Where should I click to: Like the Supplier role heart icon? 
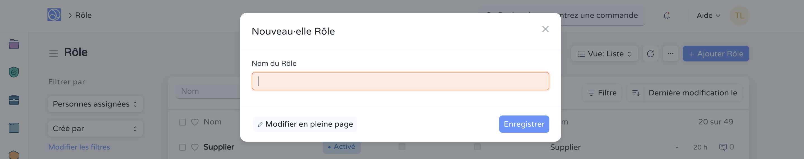pyautogui.click(x=195, y=147)
